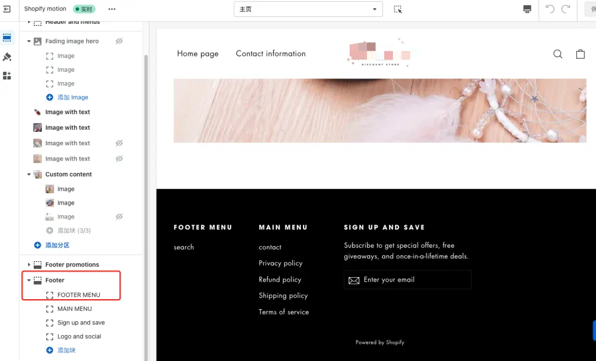This screenshot has height=361, width=596.
Task: Click the search magnifier in store preview
Action: [557, 54]
